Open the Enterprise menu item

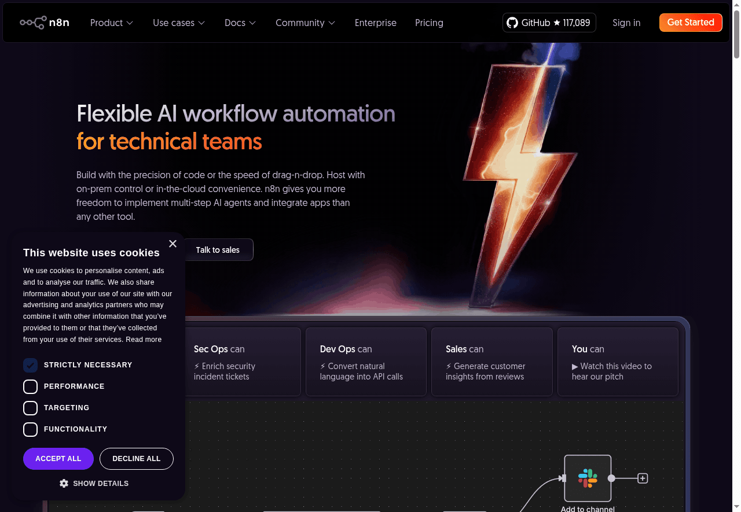point(375,23)
